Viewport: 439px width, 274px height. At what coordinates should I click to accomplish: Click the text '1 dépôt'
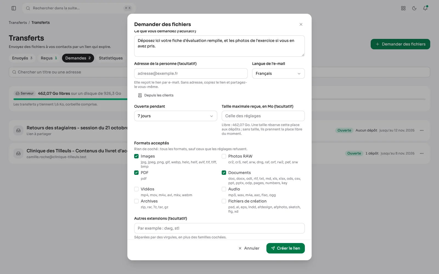pyautogui.click(x=372, y=153)
